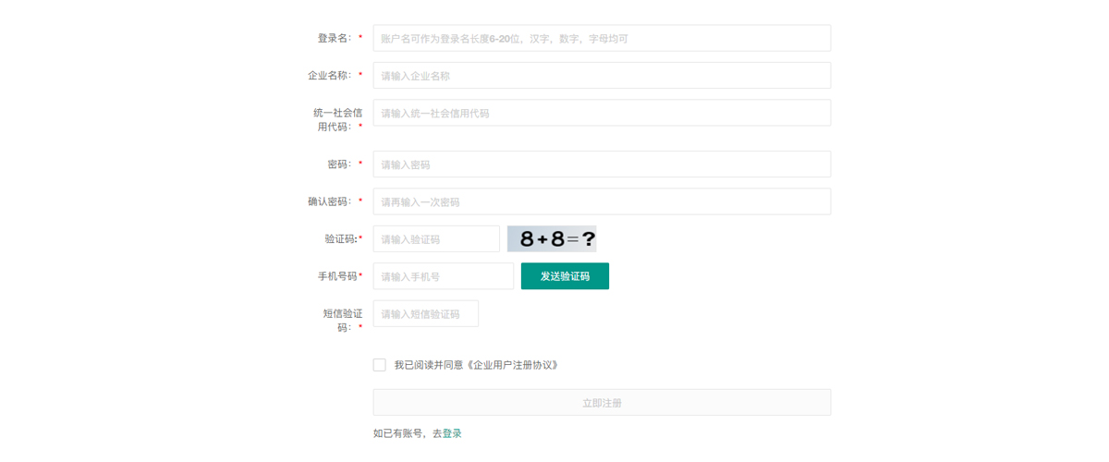Image resolution: width=1109 pixels, height=462 pixels.
Task: Click the 手机号码 input field
Action: [444, 276]
